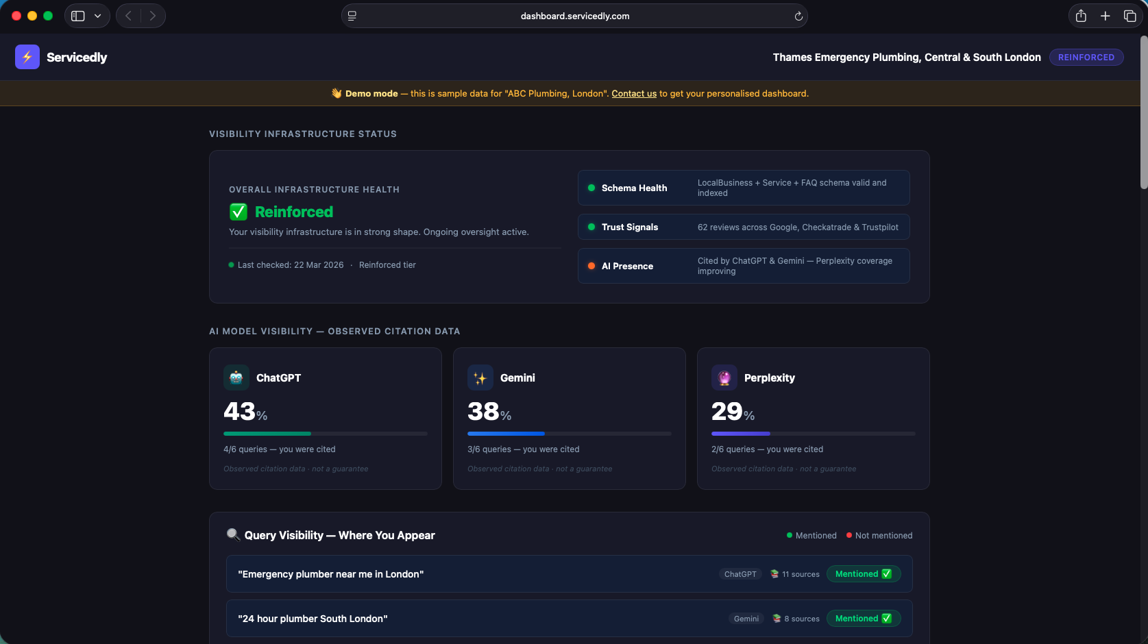
Task: Click the AI Presence orange status dot
Action: point(591,266)
